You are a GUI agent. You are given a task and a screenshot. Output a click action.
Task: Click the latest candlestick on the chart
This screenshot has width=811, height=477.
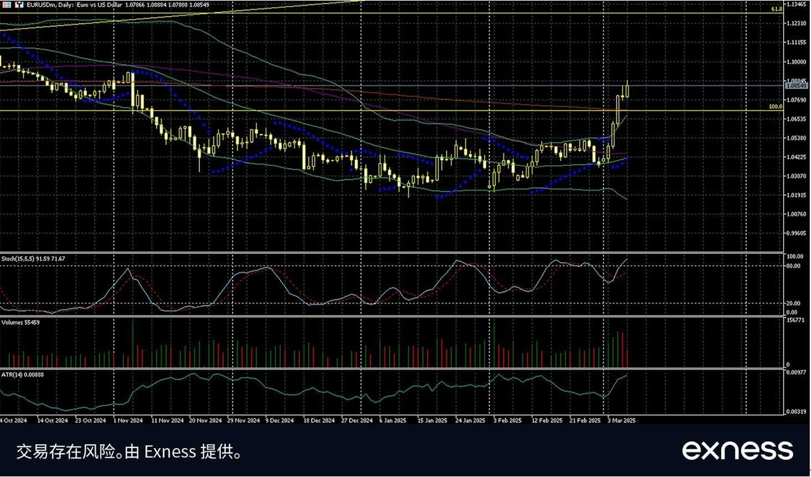pyautogui.click(x=627, y=89)
